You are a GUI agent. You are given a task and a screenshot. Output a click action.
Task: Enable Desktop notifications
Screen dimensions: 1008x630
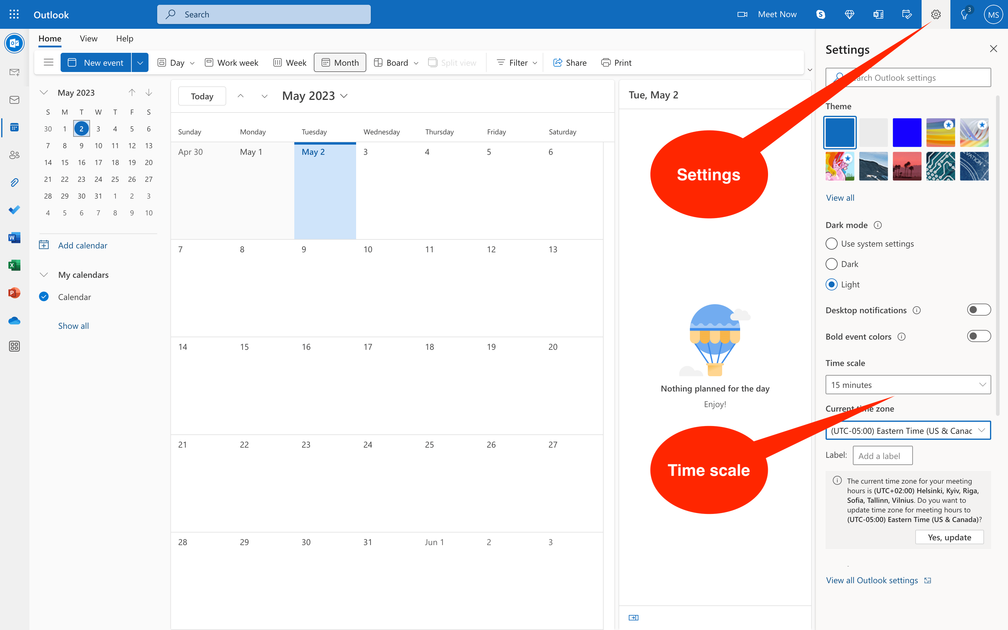(x=979, y=310)
